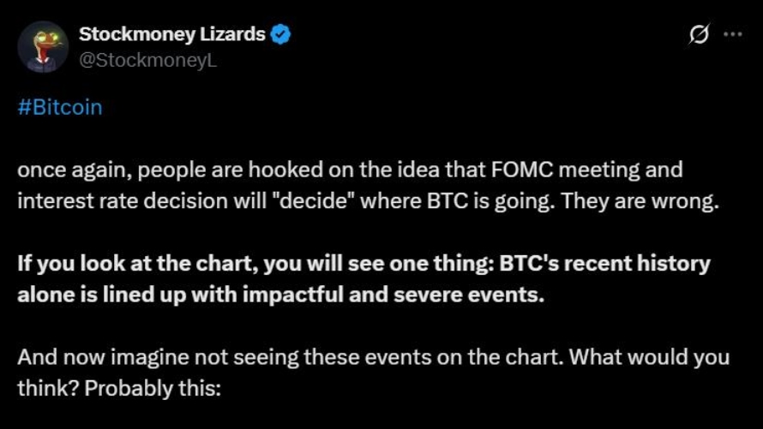
Task: Open the three-dot more options menu
Action: tap(732, 34)
